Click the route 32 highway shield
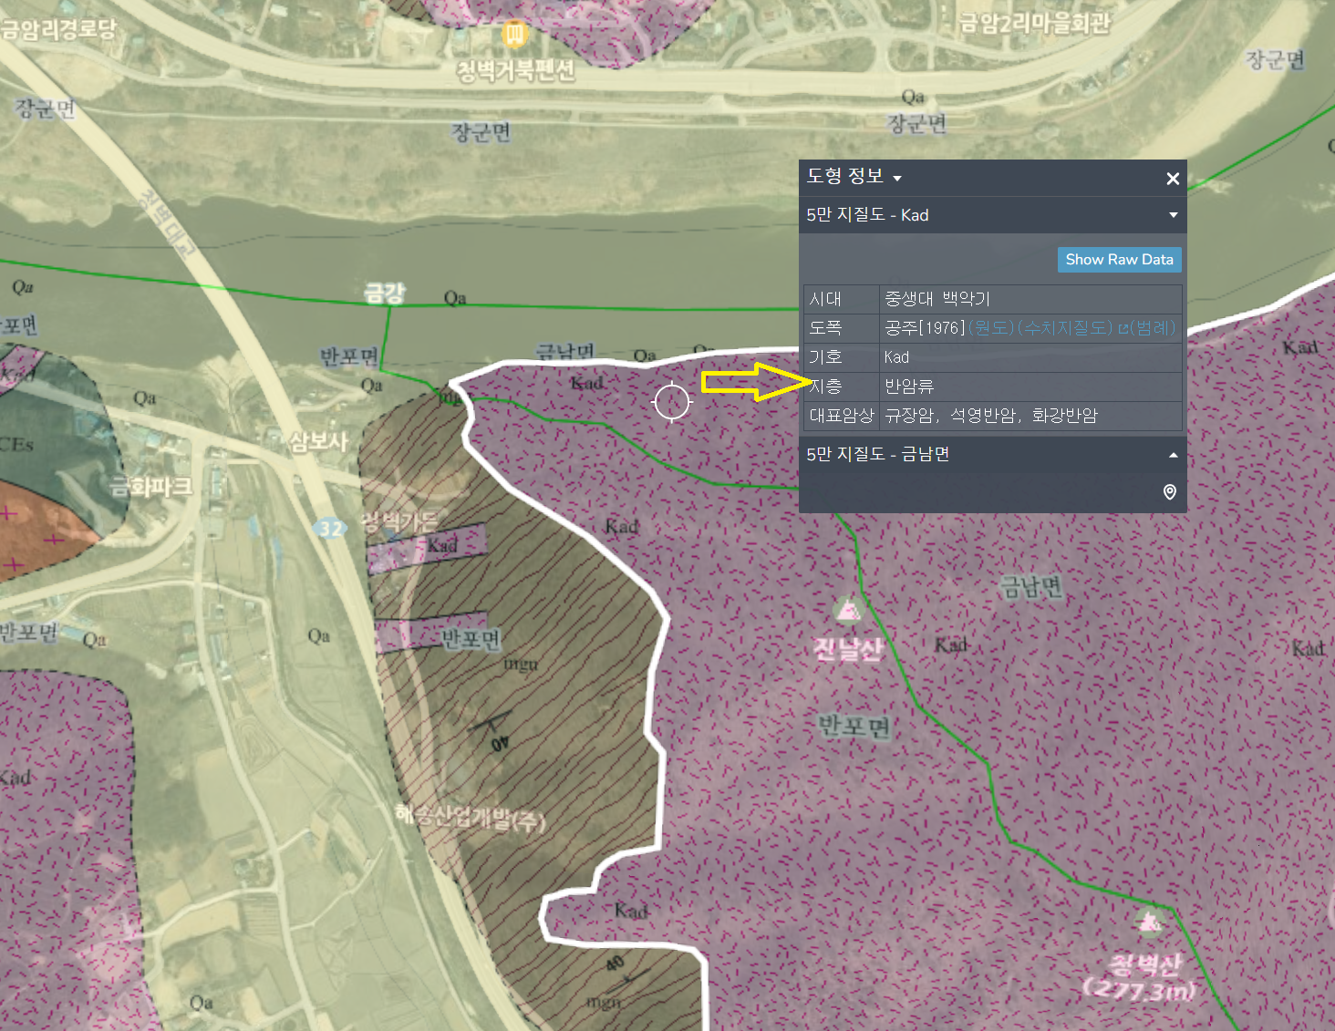 pyautogui.click(x=330, y=529)
